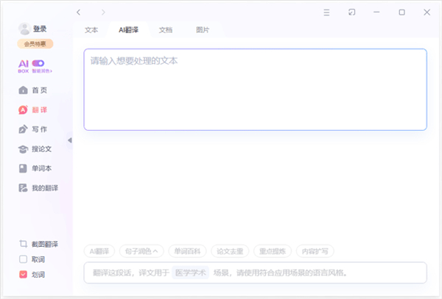The width and height of the screenshot is (442, 299).
Task: Expand the 句子润色 dropdown chip
Action: pos(141,251)
